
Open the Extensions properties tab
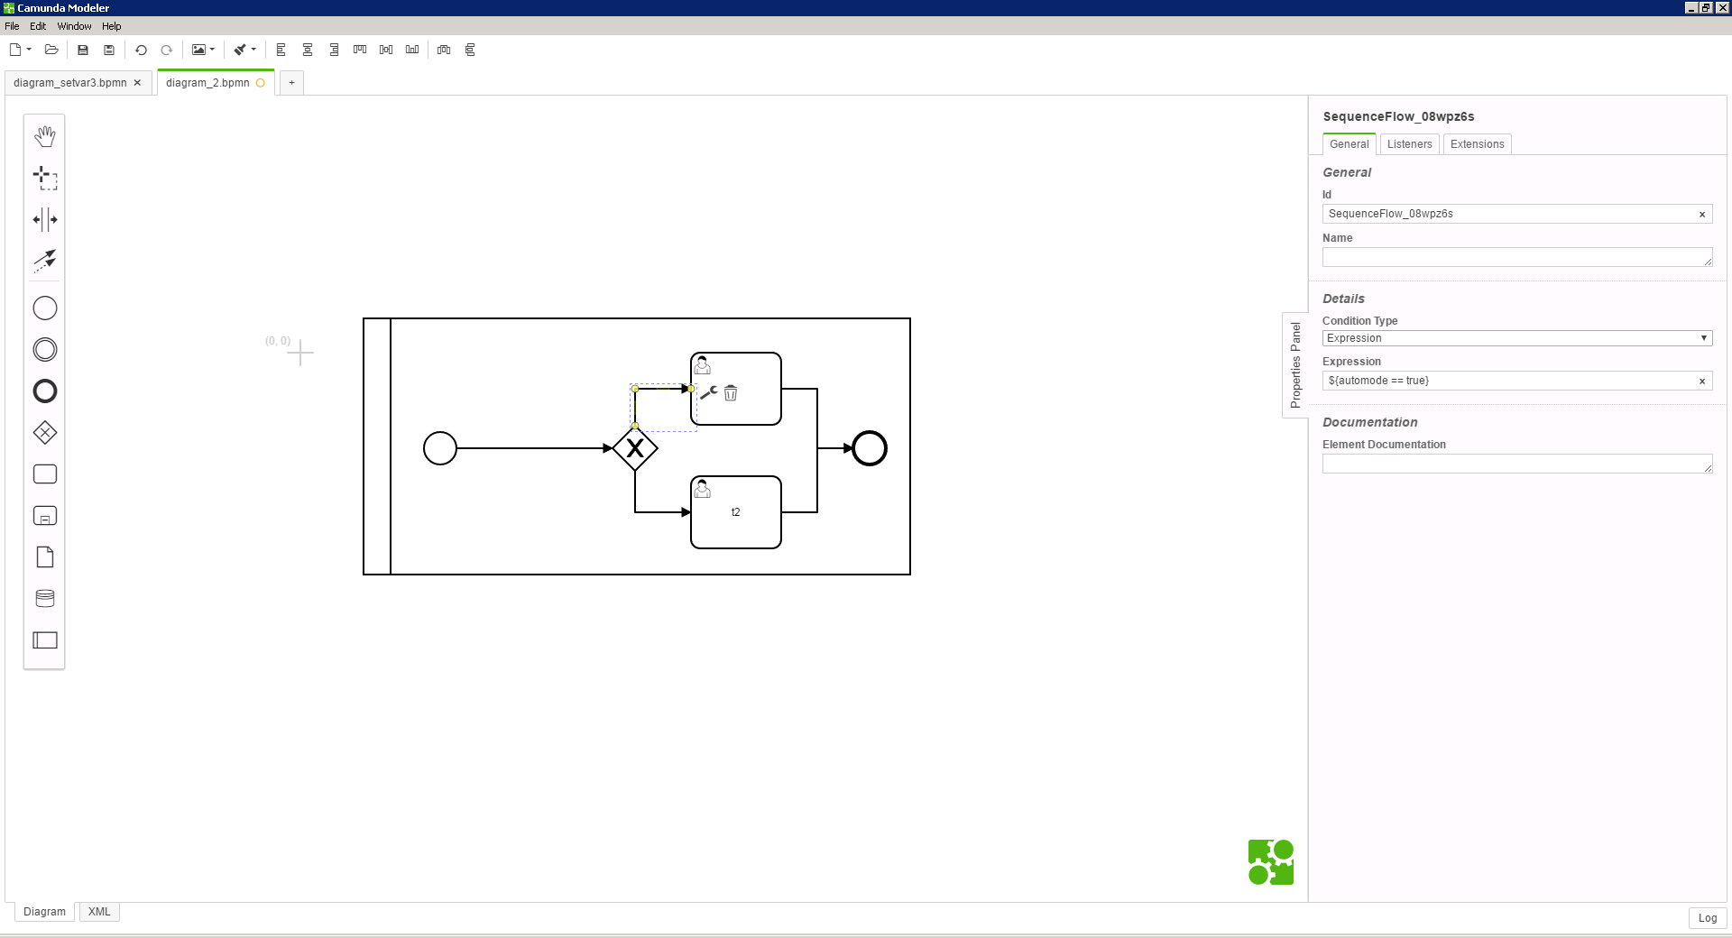pyautogui.click(x=1477, y=144)
